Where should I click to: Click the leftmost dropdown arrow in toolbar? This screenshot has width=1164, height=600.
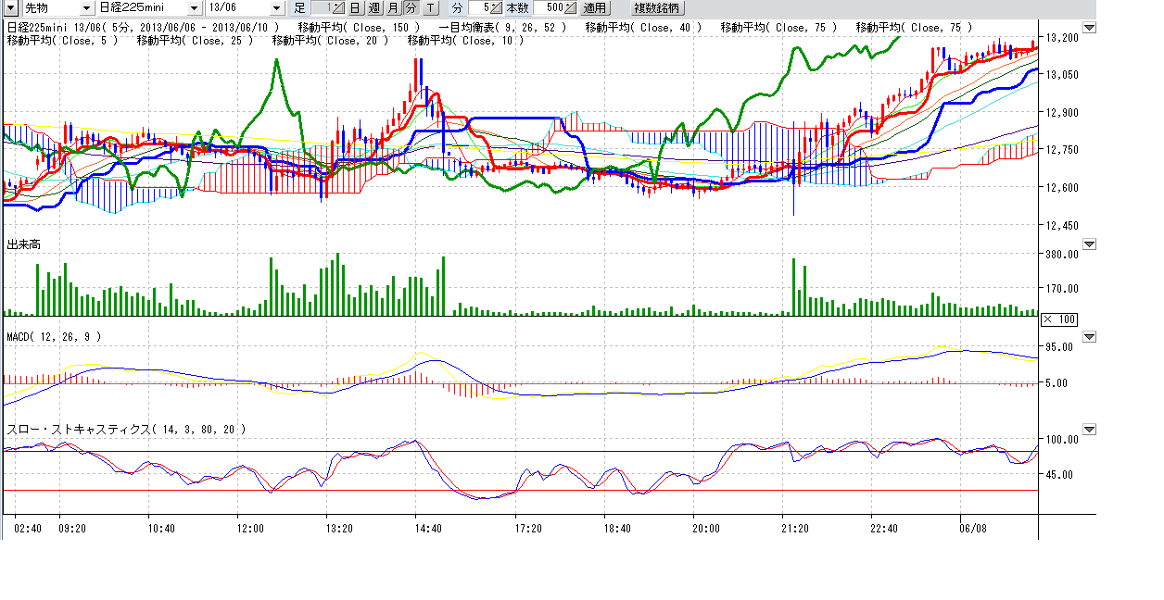click(x=9, y=8)
